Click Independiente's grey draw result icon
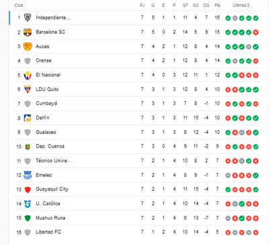Screen dimensions: 269x245 (235, 18)
